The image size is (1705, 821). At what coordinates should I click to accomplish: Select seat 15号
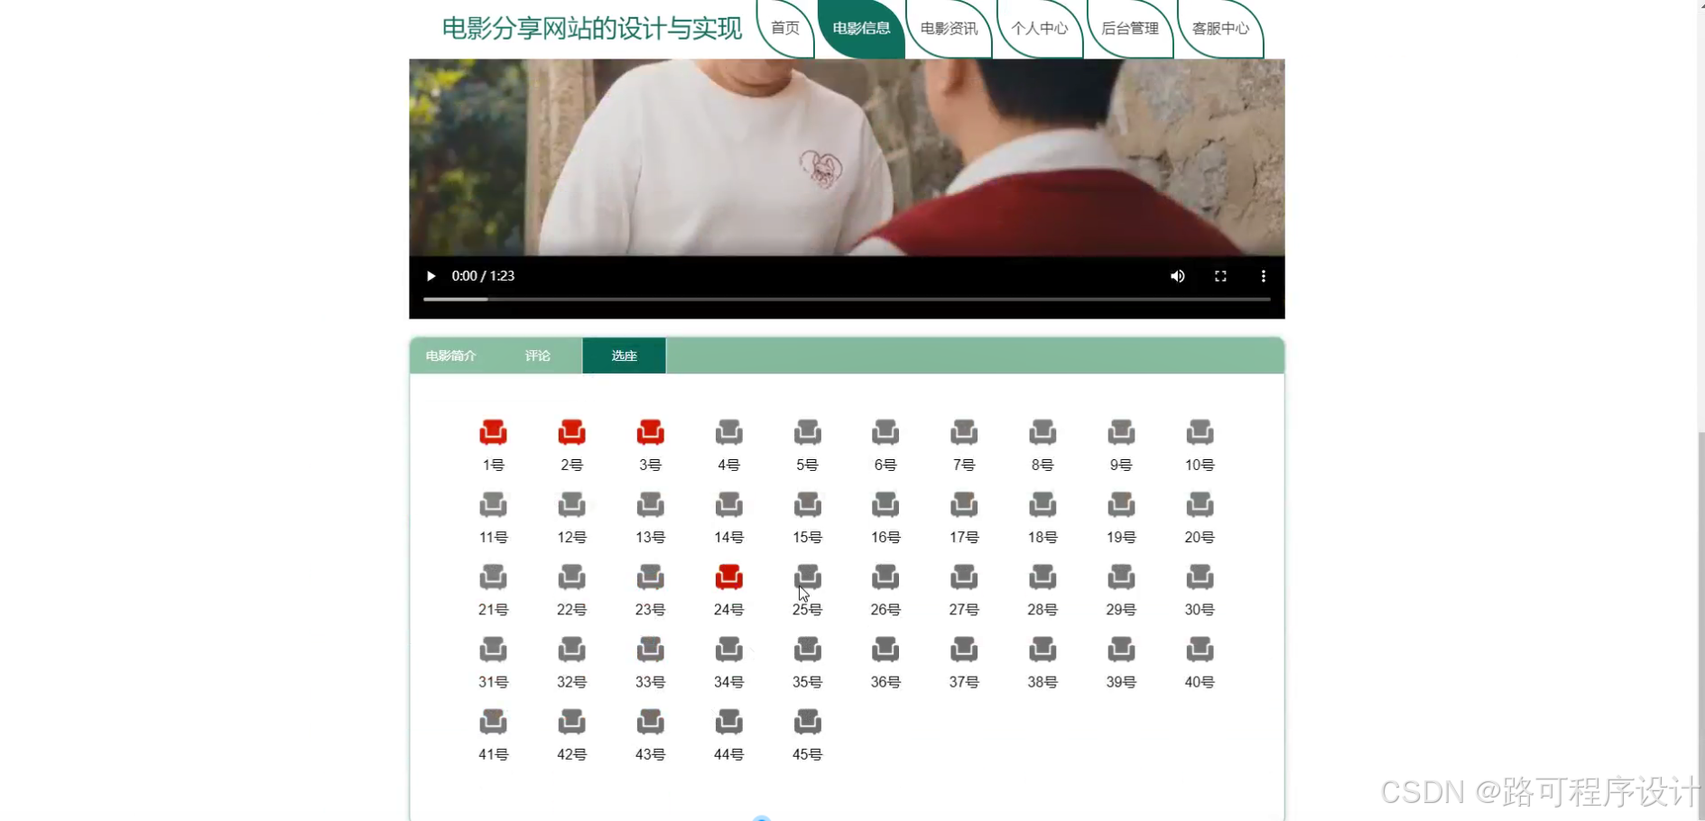(807, 504)
